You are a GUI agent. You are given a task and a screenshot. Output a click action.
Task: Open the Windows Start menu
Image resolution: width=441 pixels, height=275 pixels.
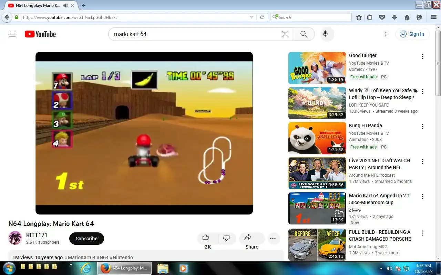point(9,268)
